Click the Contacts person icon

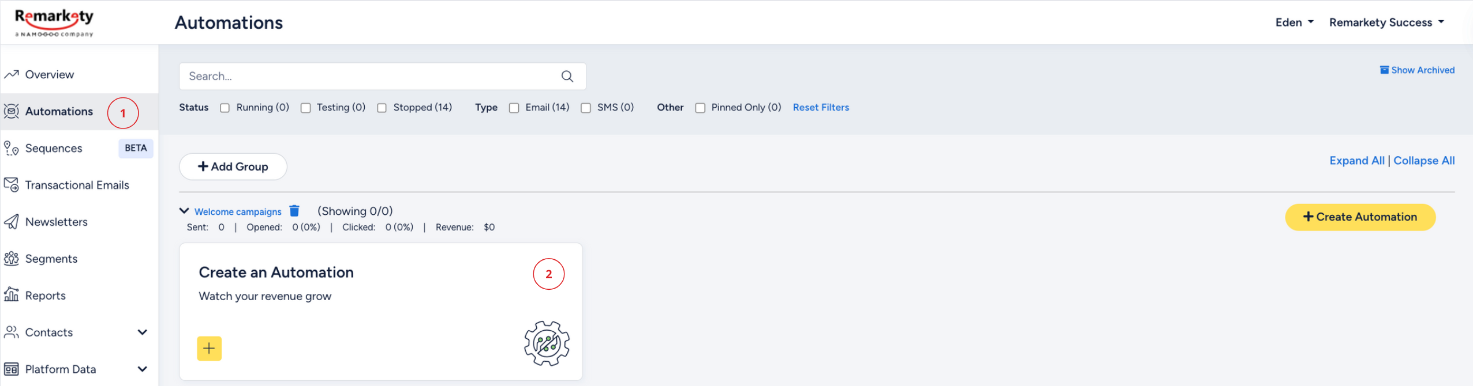click(x=12, y=332)
